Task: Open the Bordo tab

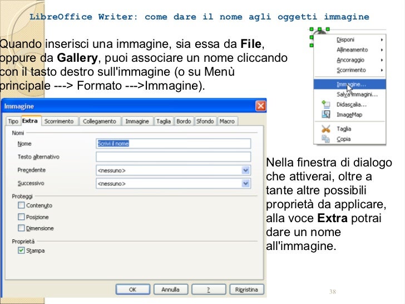Action: 184,121
